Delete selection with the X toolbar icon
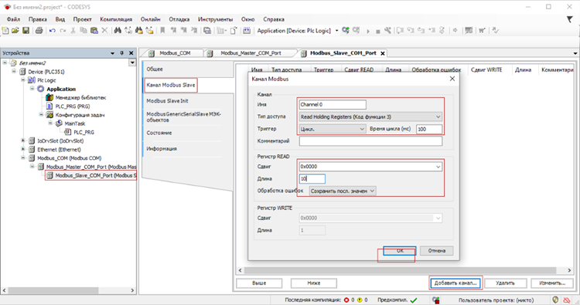Screen dimensions: 580x305 (x=104, y=31)
